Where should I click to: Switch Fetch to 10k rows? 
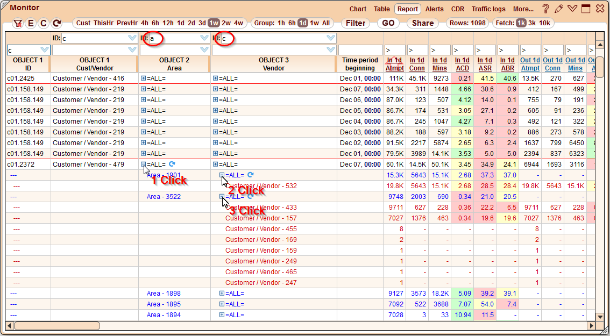[x=544, y=23]
